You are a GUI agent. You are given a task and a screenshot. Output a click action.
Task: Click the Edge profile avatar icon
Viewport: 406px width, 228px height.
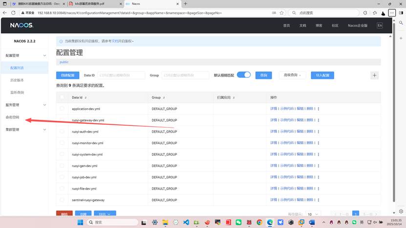pyautogui.click(x=383, y=13)
